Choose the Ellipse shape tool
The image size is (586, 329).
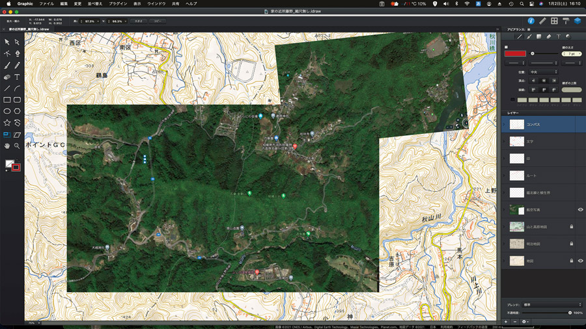click(7, 111)
